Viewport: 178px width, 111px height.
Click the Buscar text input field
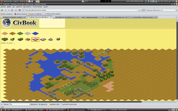coord(20,104)
